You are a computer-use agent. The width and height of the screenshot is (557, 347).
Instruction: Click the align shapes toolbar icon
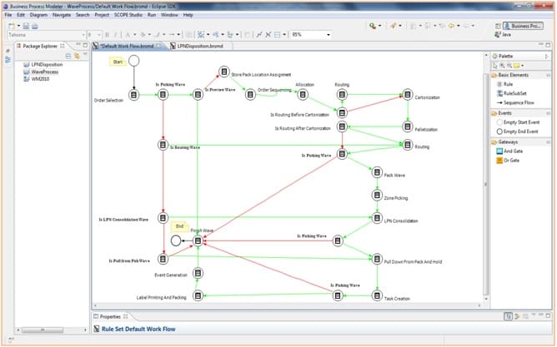tap(230, 34)
